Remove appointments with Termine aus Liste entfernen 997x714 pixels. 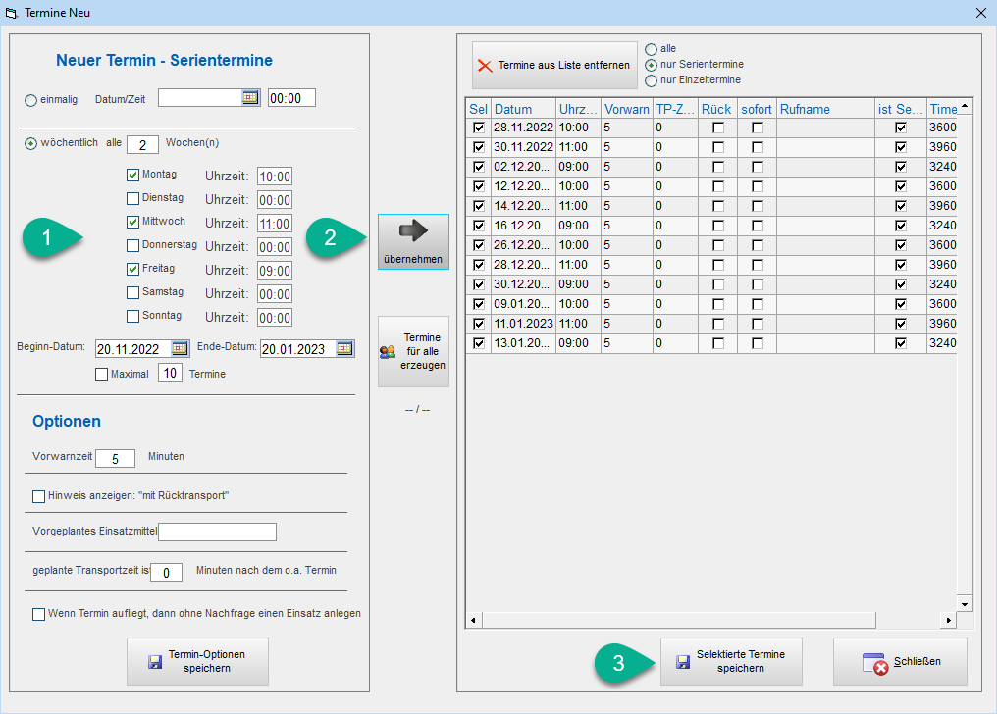pyautogui.click(x=554, y=66)
